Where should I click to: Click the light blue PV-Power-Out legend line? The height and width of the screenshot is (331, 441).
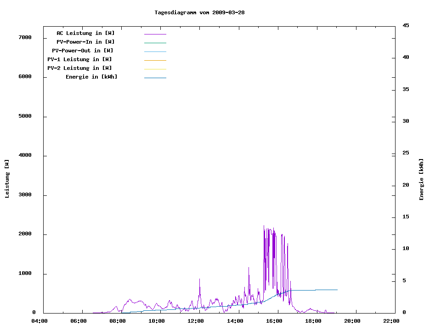point(155,51)
